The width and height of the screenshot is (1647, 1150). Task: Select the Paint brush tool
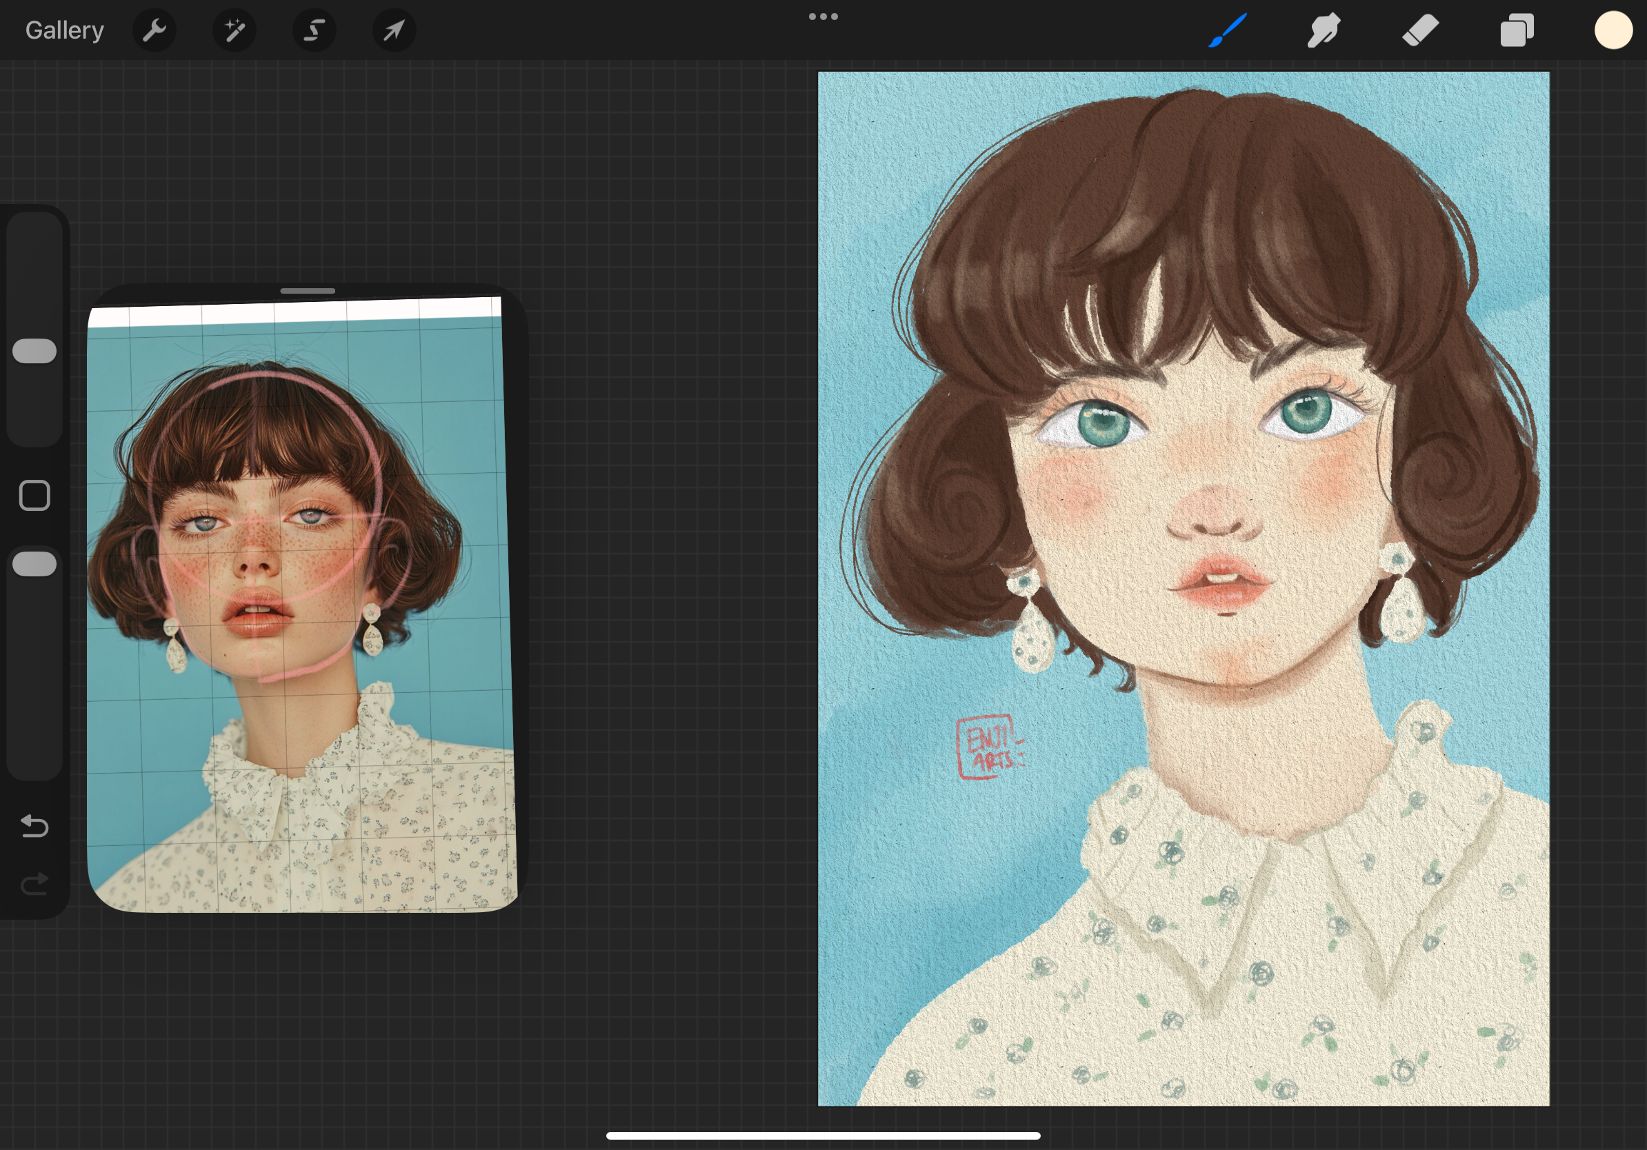[x=1227, y=30]
